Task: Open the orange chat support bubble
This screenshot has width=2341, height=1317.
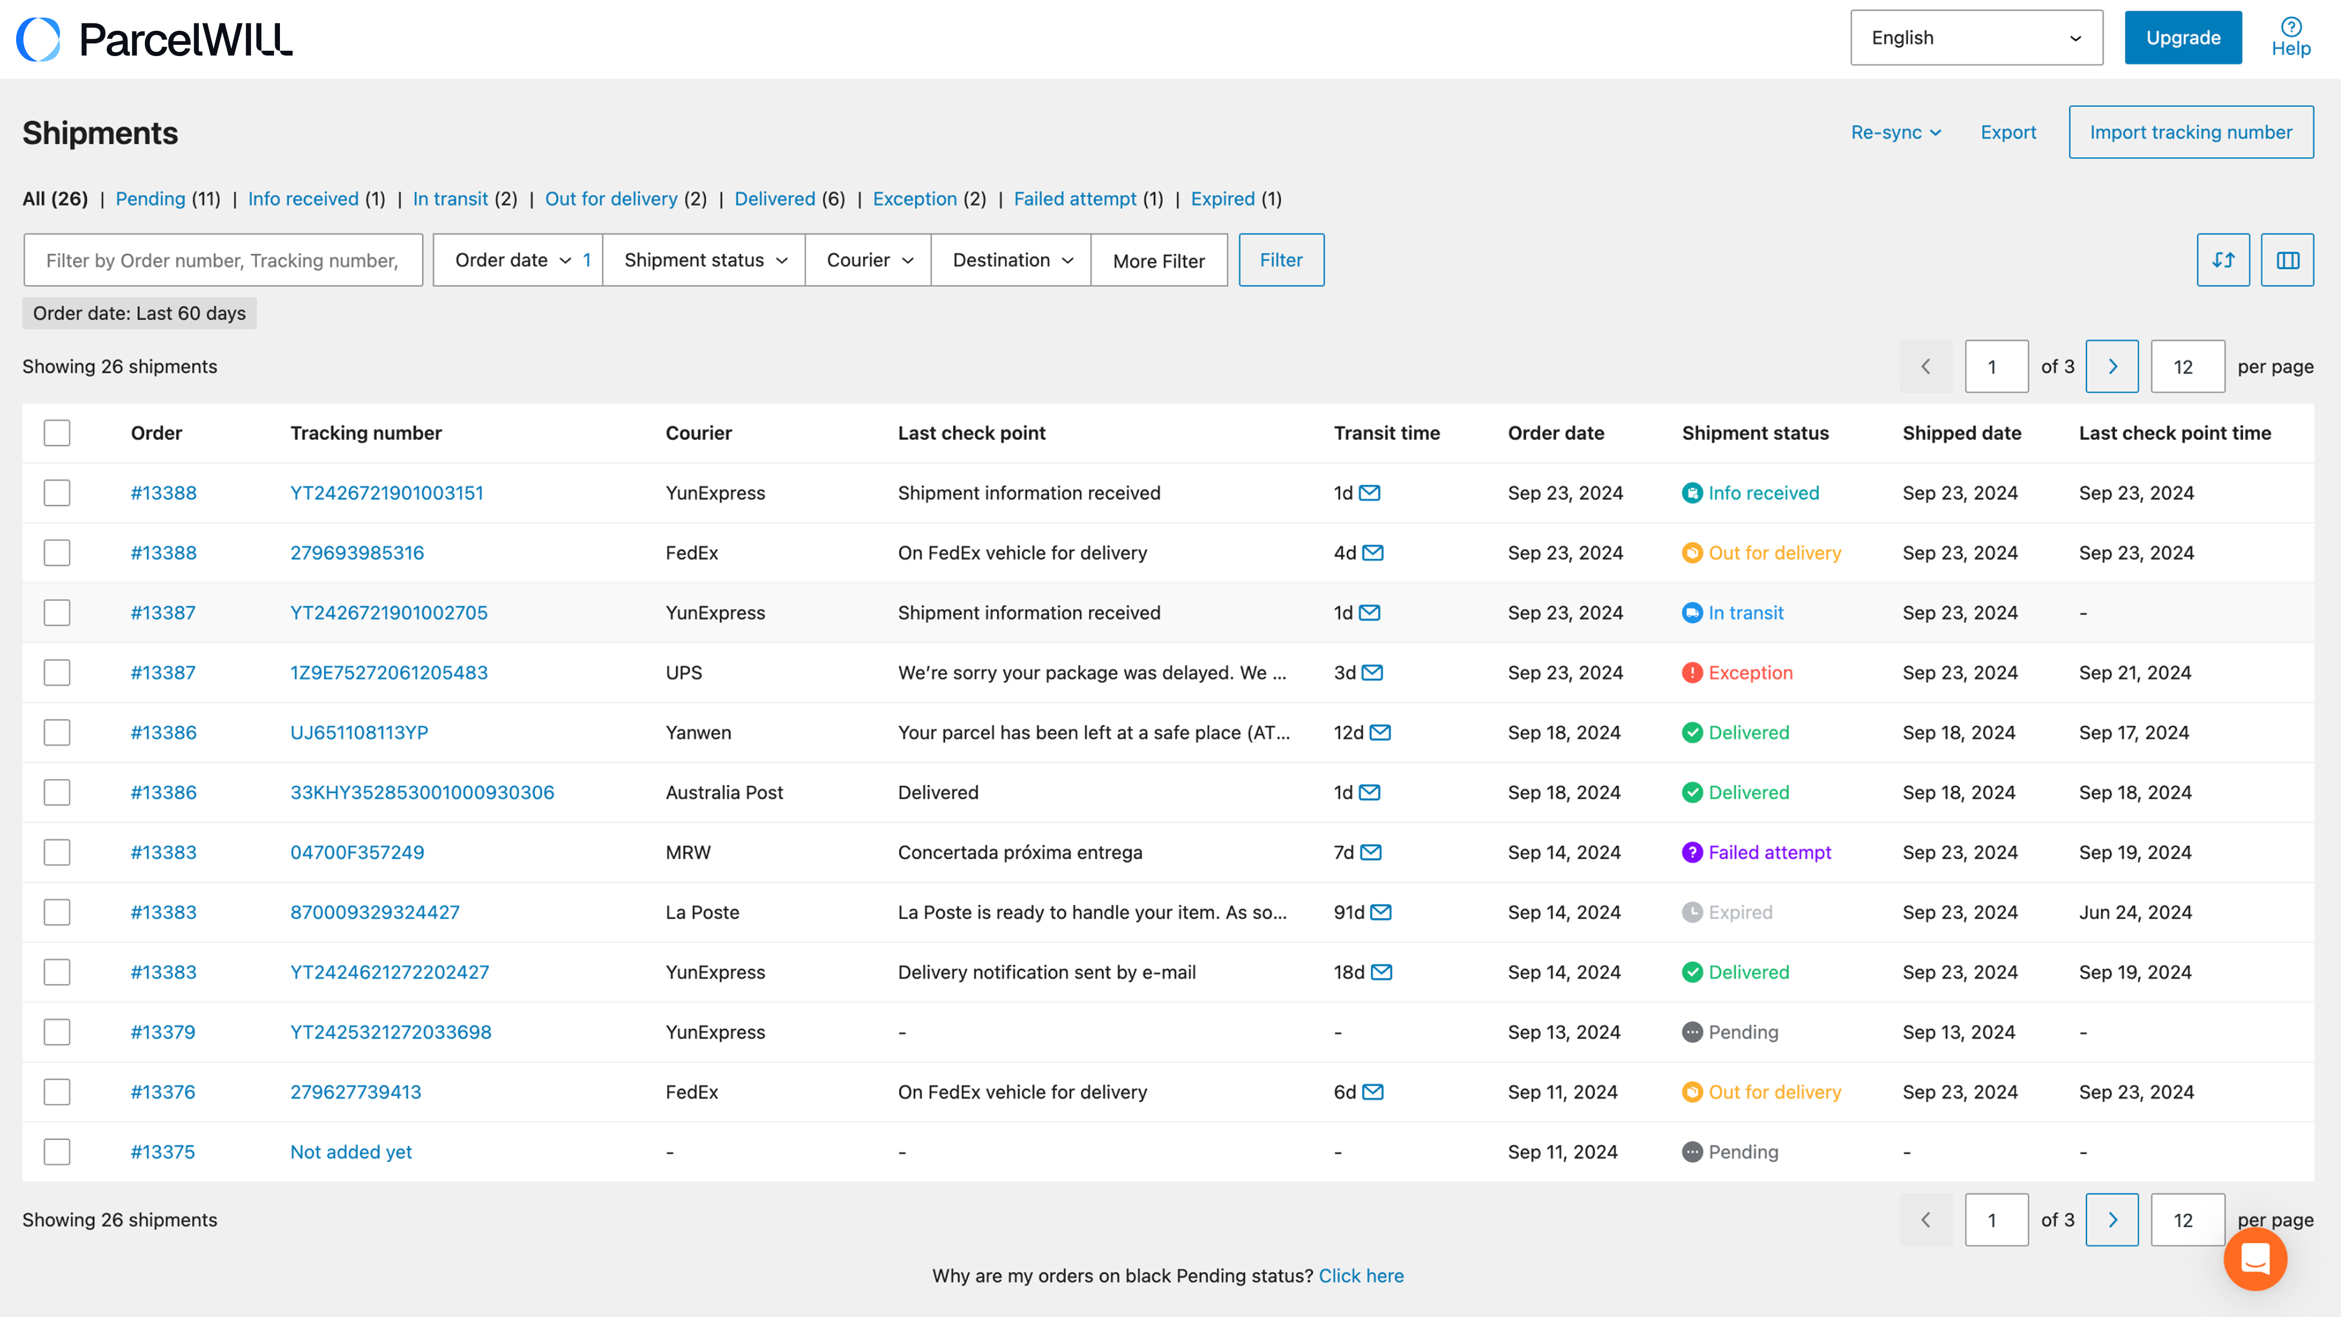Action: pyautogui.click(x=2255, y=1258)
